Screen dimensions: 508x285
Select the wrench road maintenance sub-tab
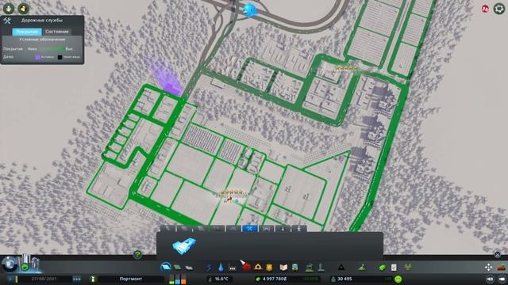[250, 229]
